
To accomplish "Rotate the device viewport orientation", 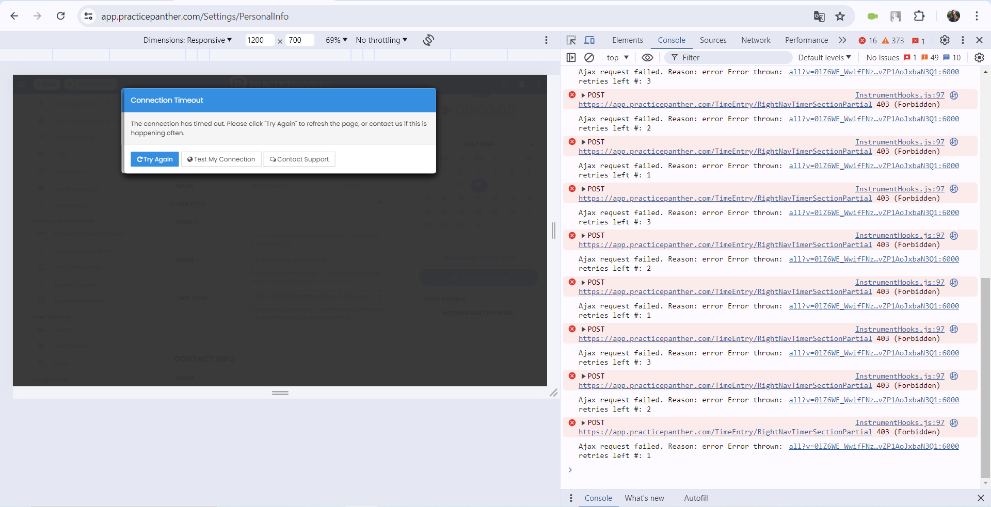I will click(x=428, y=40).
